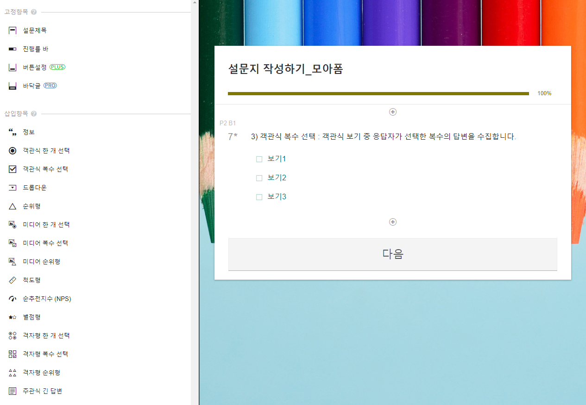Select the title 설문지 작성하기_모아폼
Screen dimensions: 586x405
tap(285, 69)
